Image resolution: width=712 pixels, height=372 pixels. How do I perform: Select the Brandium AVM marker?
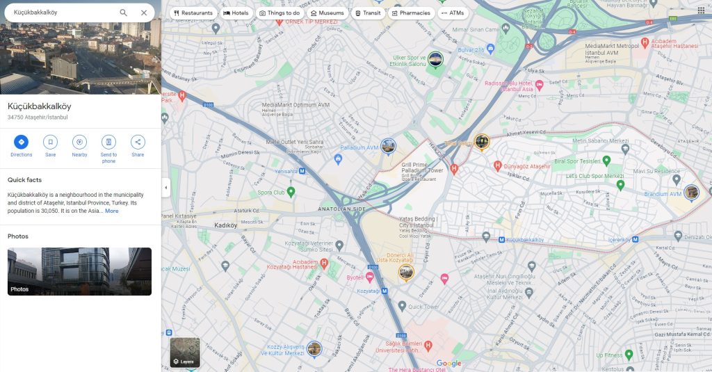tap(691, 193)
